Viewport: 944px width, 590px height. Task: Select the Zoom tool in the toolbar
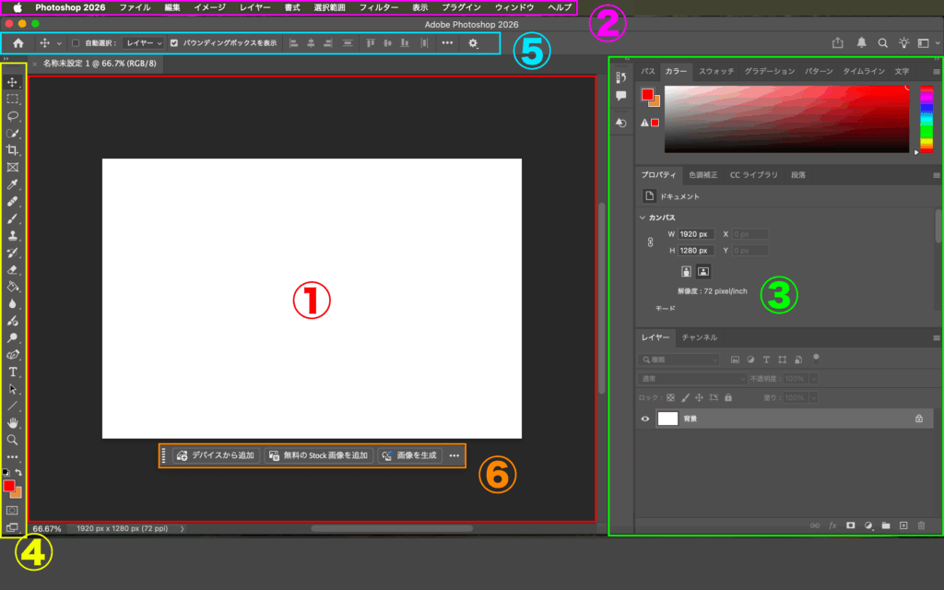13,440
